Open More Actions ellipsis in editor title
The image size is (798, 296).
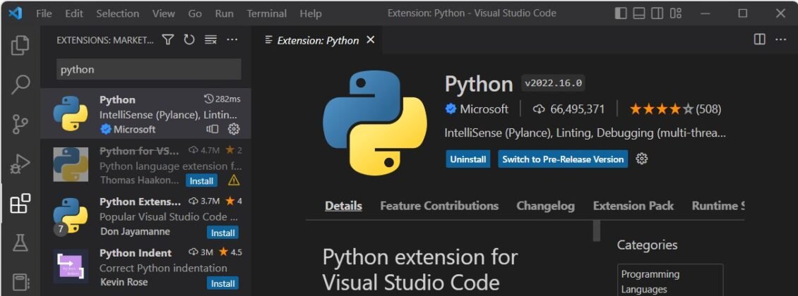780,40
